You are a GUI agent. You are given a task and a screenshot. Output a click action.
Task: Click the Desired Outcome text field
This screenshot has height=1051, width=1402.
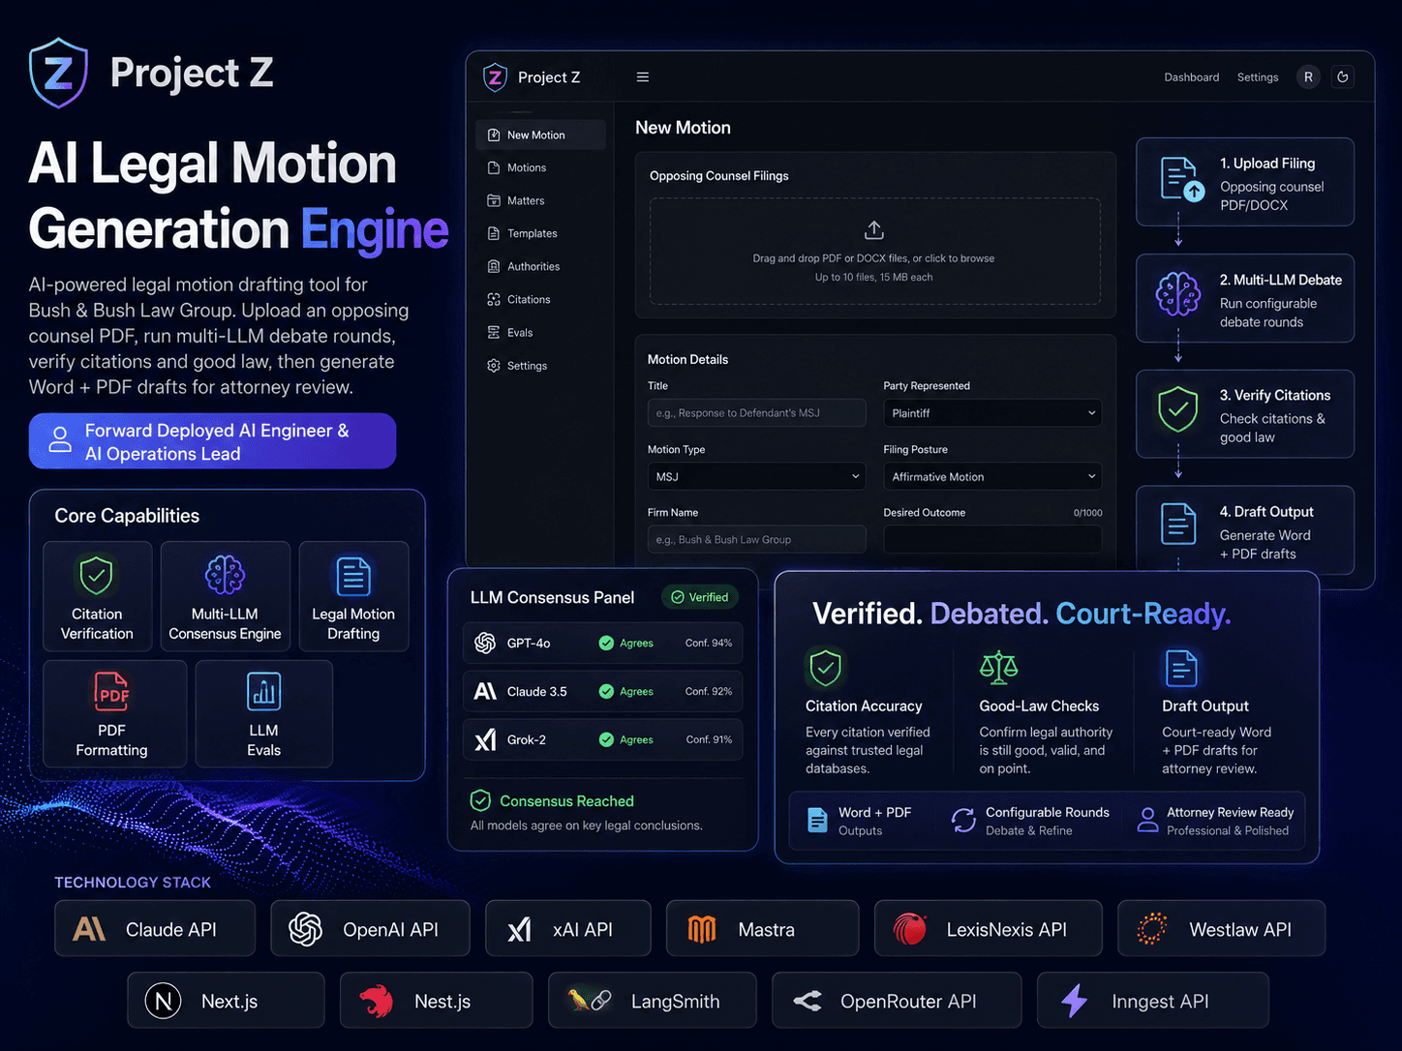[992, 539]
